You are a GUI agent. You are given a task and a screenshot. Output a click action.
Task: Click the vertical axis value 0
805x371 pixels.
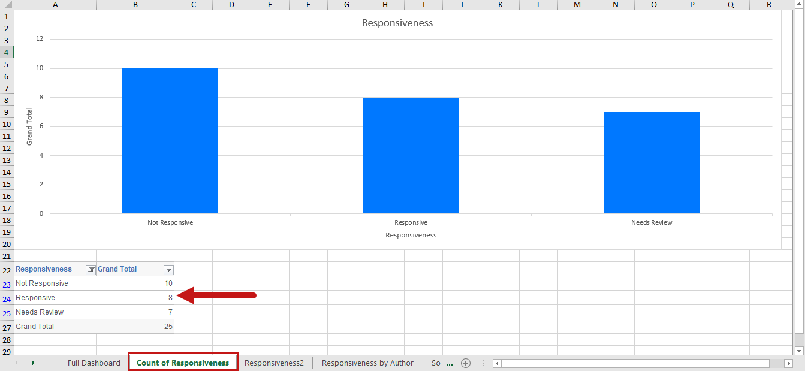(41, 213)
